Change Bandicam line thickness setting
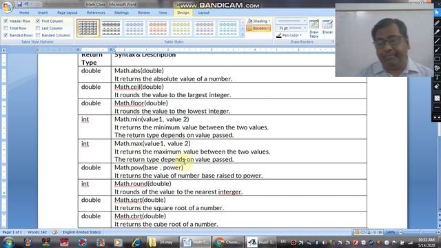Viewport: 441px width, 248px height. coord(437,107)
